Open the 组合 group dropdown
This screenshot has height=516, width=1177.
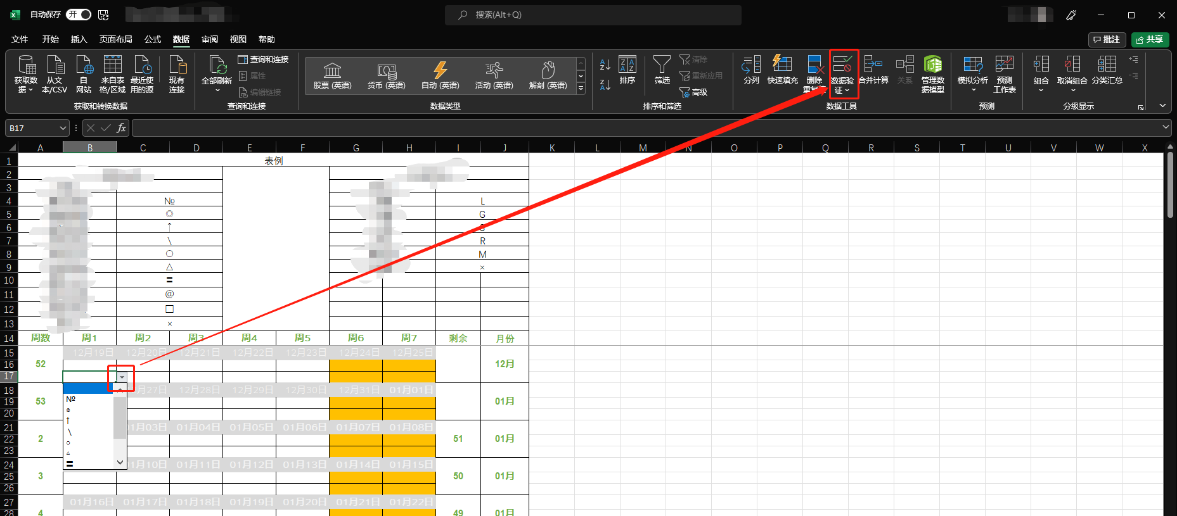point(1041,74)
